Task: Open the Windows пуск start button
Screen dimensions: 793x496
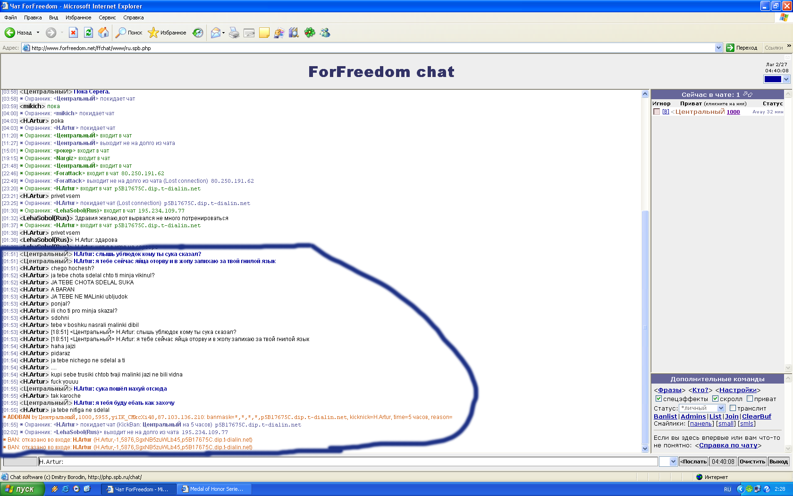Action: (22, 489)
